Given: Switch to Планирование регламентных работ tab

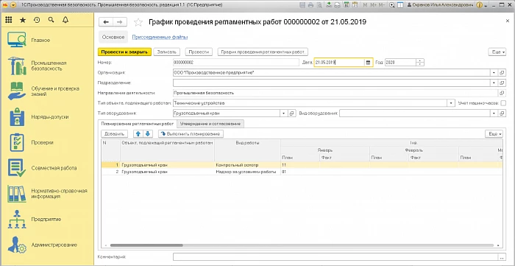Looking at the screenshot, I should coord(138,124).
